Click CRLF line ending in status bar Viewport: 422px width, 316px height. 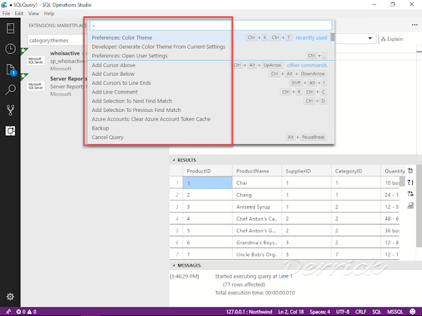pos(361,311)
